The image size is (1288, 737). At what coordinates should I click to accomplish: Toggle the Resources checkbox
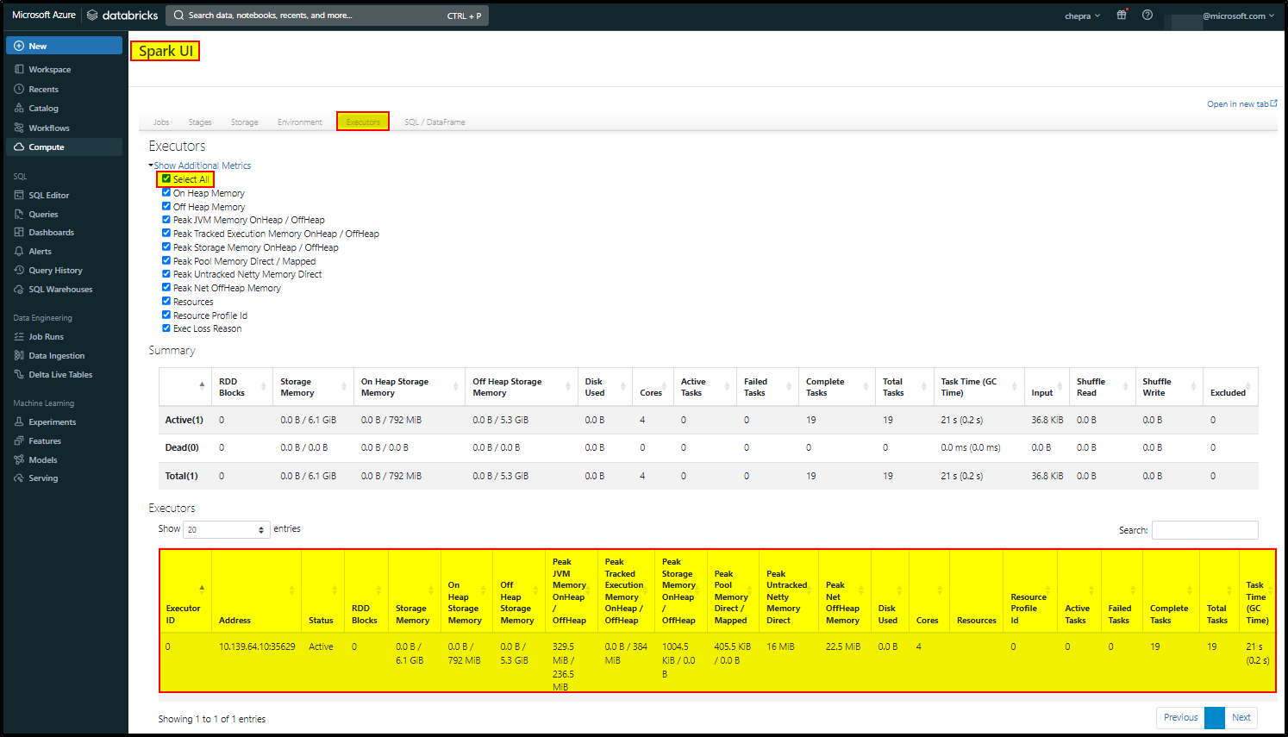click(x=166, y=301)
